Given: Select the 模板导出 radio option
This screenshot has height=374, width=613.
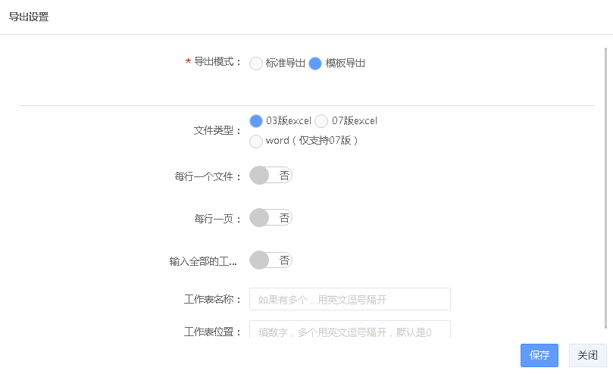Looking at the screenshot, I should [315, 64].
